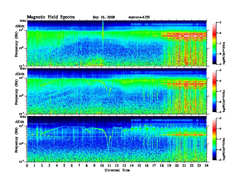Click hour tick label 14 on time axis
Screen dimensions: 246x190
[132, 166]
